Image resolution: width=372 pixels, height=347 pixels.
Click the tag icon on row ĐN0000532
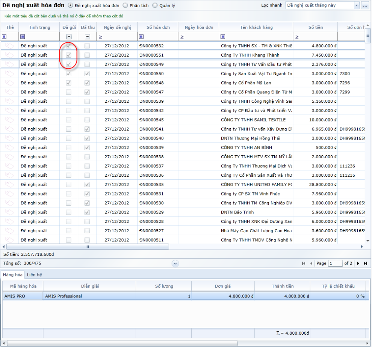(10, 46)
